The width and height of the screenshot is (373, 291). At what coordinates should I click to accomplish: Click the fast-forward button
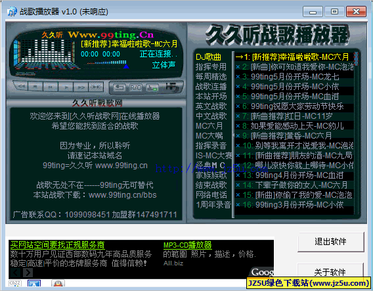(x=81, y=87)
